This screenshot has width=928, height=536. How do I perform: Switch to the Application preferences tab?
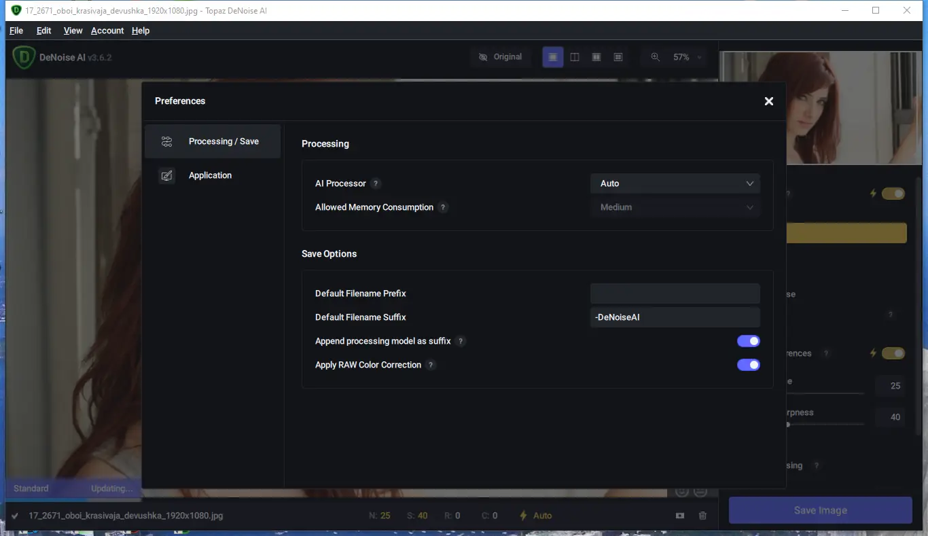point(213,175)
